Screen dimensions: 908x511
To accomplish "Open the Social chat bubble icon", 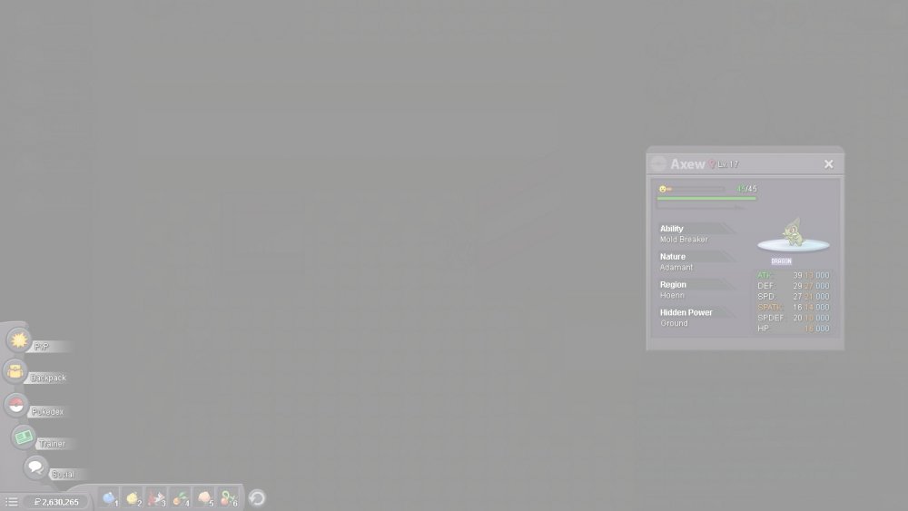I will click(x=35, y=468).
